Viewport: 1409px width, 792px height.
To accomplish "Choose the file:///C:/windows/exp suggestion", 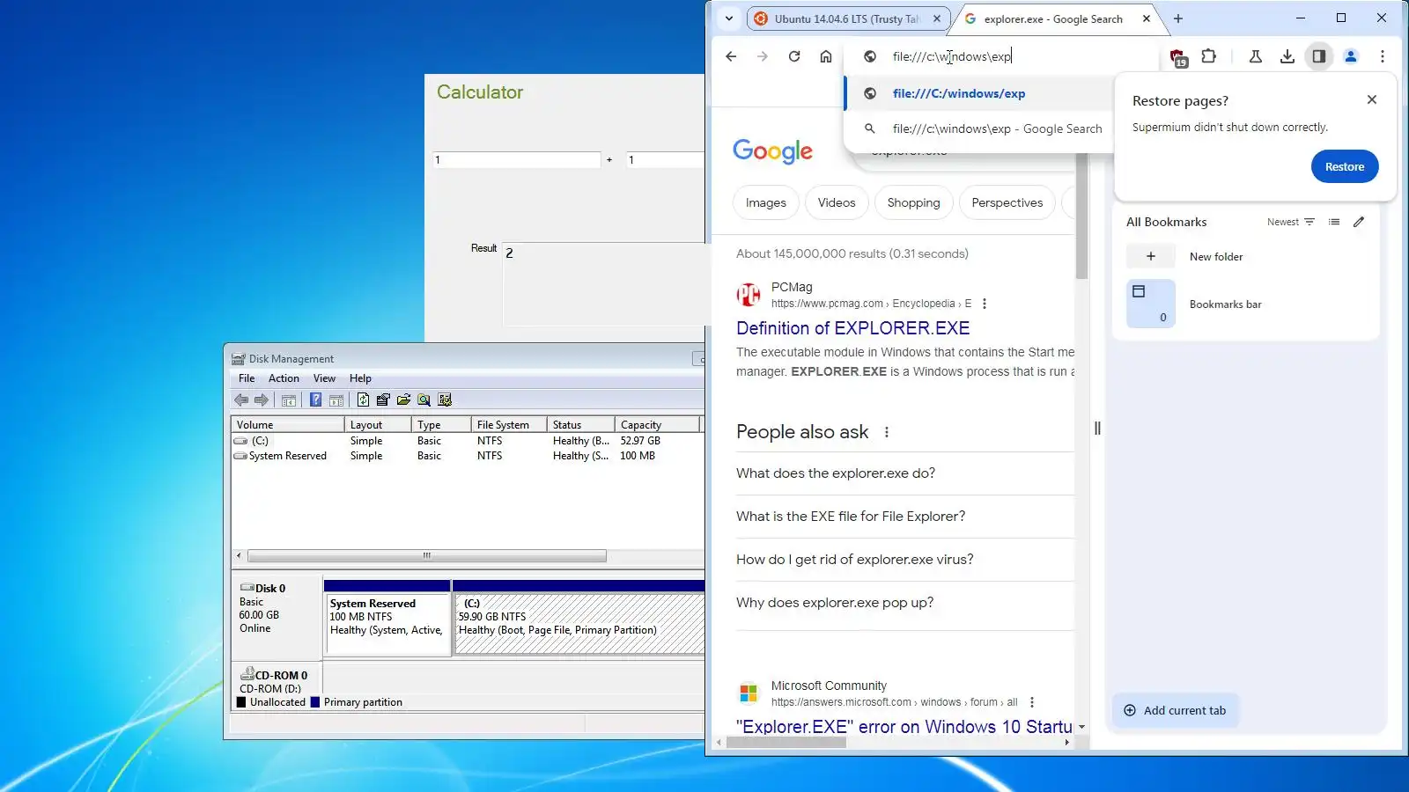I will point(978,93).
